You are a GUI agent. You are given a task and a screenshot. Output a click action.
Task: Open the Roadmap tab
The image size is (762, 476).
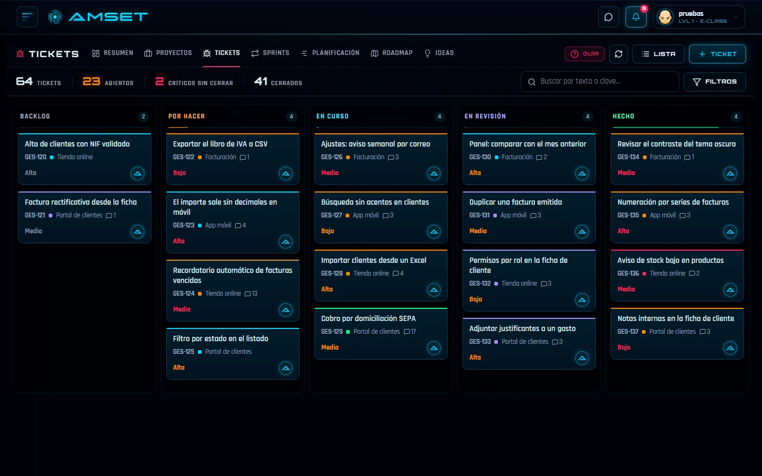pos(392,53)
